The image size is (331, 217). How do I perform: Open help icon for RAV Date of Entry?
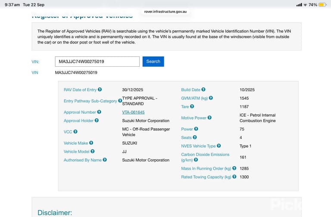pyautogui.click(x=100, y=90)
